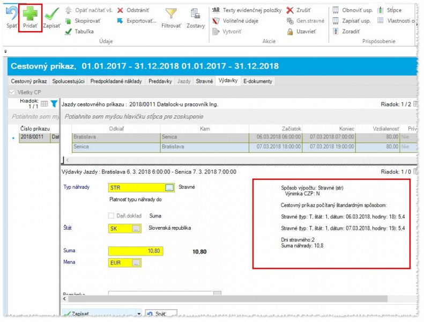
Task: Open the Mena EUR lookup button
Action: click(136, 263)
